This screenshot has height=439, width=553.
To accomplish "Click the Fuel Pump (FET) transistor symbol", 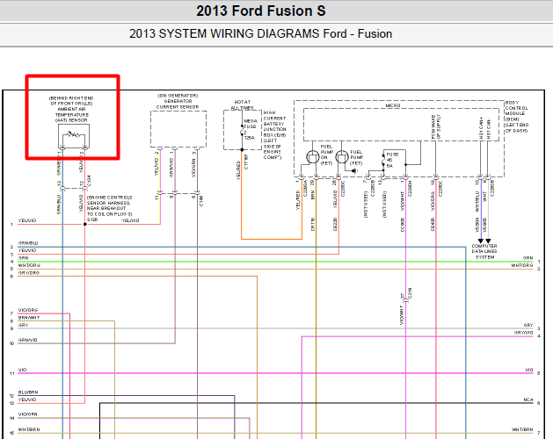I will (341, 156).
